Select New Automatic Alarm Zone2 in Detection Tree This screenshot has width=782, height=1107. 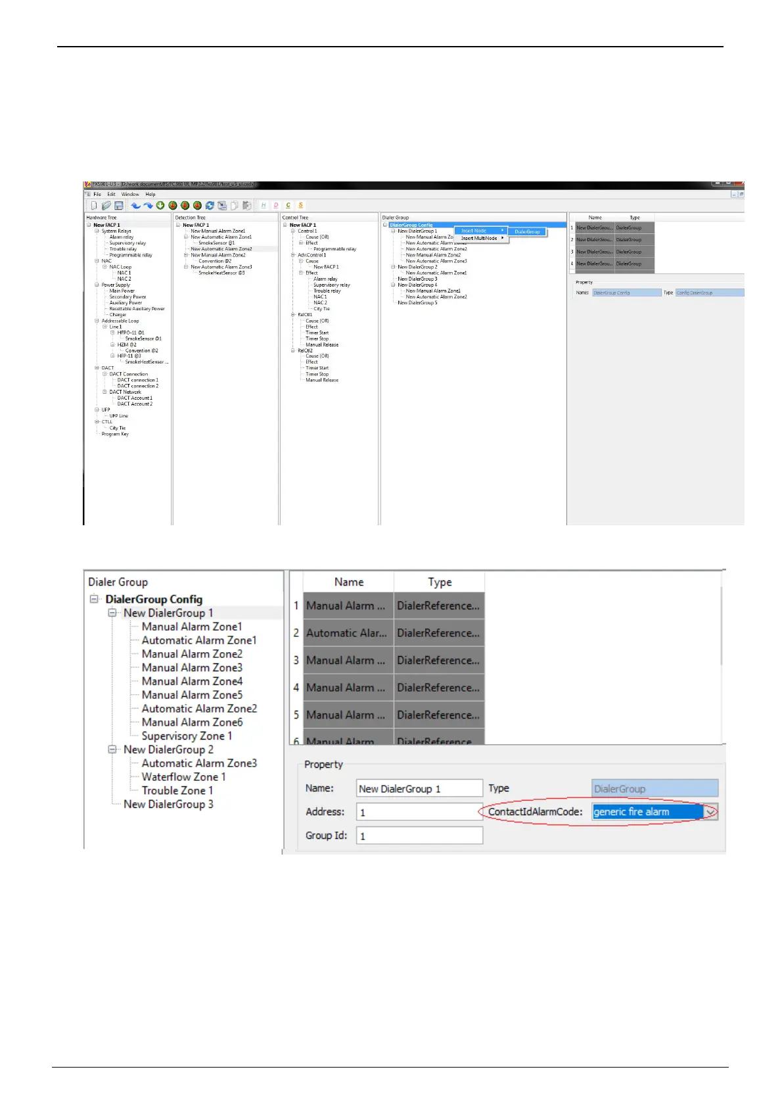pyautogui.click(x=221, y=249)
